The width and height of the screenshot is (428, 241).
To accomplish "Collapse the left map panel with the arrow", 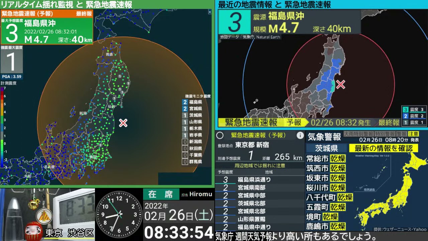I will pos(210,12).
